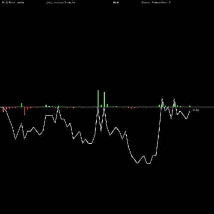Click the tallest green force index bar
The width and height of the screenshot is (214, 214).
click(98, 98)
